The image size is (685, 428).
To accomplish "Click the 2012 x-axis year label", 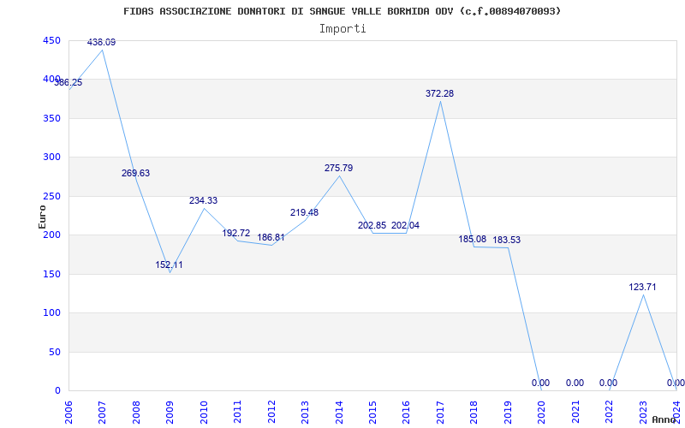I will [271, 412].
